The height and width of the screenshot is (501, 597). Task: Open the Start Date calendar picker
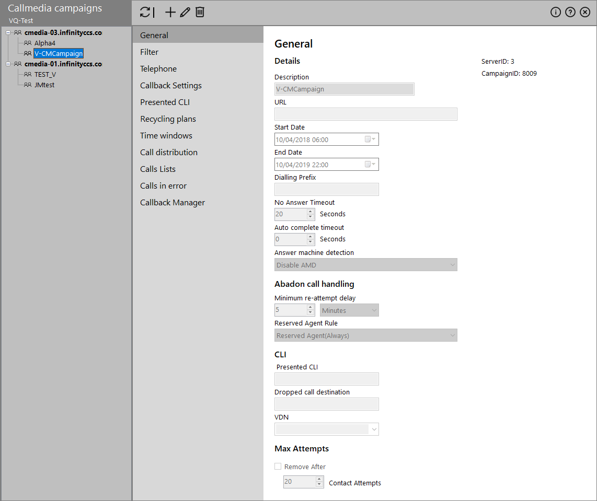pyautogui.click(x=370, y=139)
